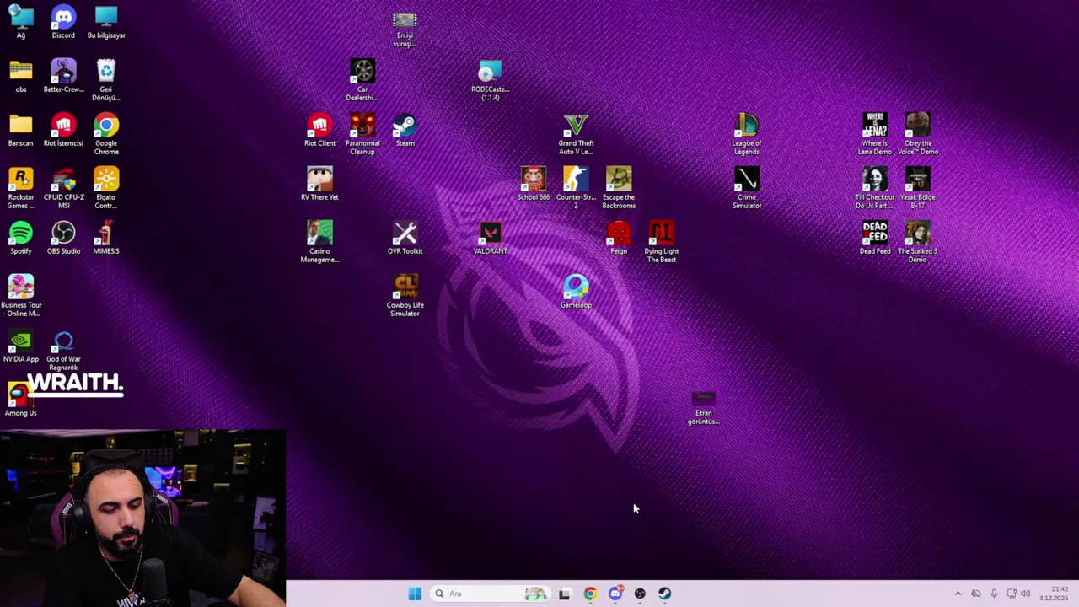Launch Crime Simulator shortcut
Image resolution: width=1079 pixels, height=607 pixels.
(747, 188)
